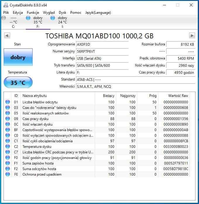Image resolution: width=199 pixels, height=204 pixels.
Task: Click the serial number field 56RPTP6VT
Action: pos(102,52)
